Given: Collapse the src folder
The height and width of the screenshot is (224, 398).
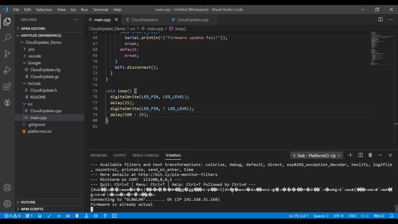Looking at the screenshot, I should coord(50,104).
